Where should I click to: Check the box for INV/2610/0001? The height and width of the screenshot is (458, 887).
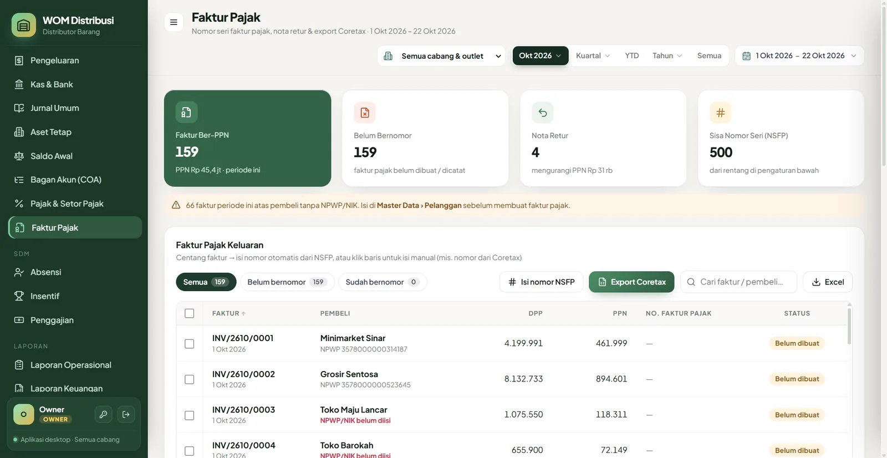point(190,344)
